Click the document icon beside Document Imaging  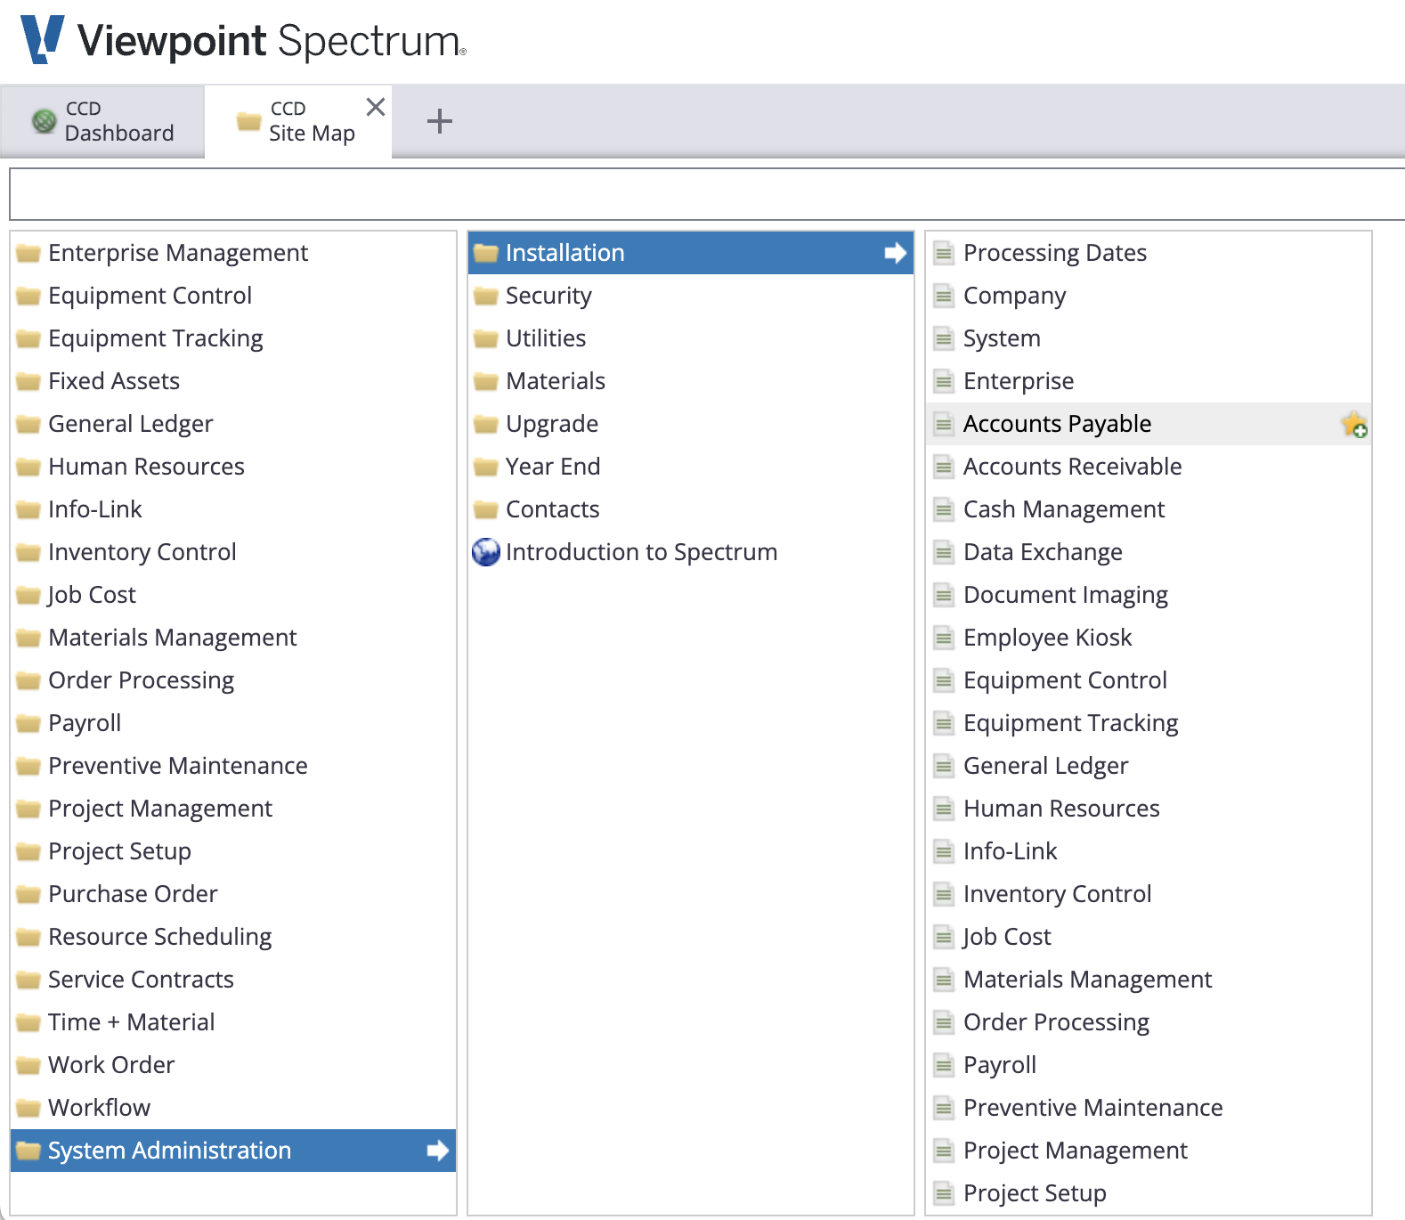click(944, 595)
